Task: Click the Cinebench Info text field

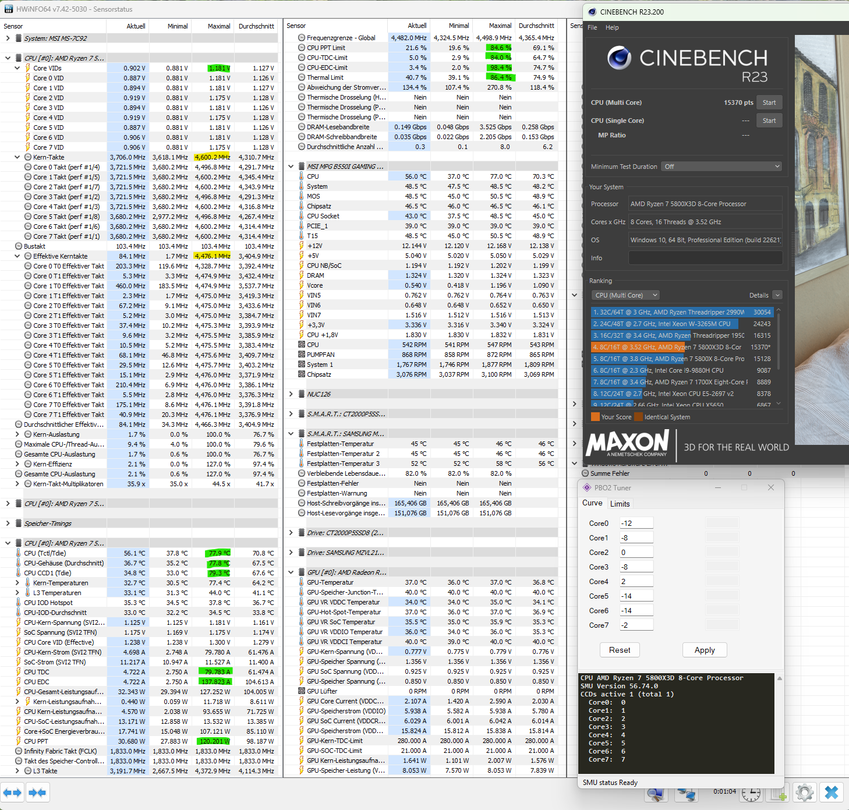Action: click(705, 258)
